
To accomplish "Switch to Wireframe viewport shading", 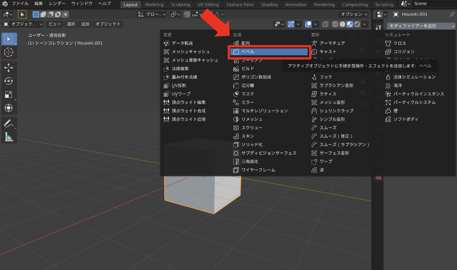I will [x=335, y=24].
